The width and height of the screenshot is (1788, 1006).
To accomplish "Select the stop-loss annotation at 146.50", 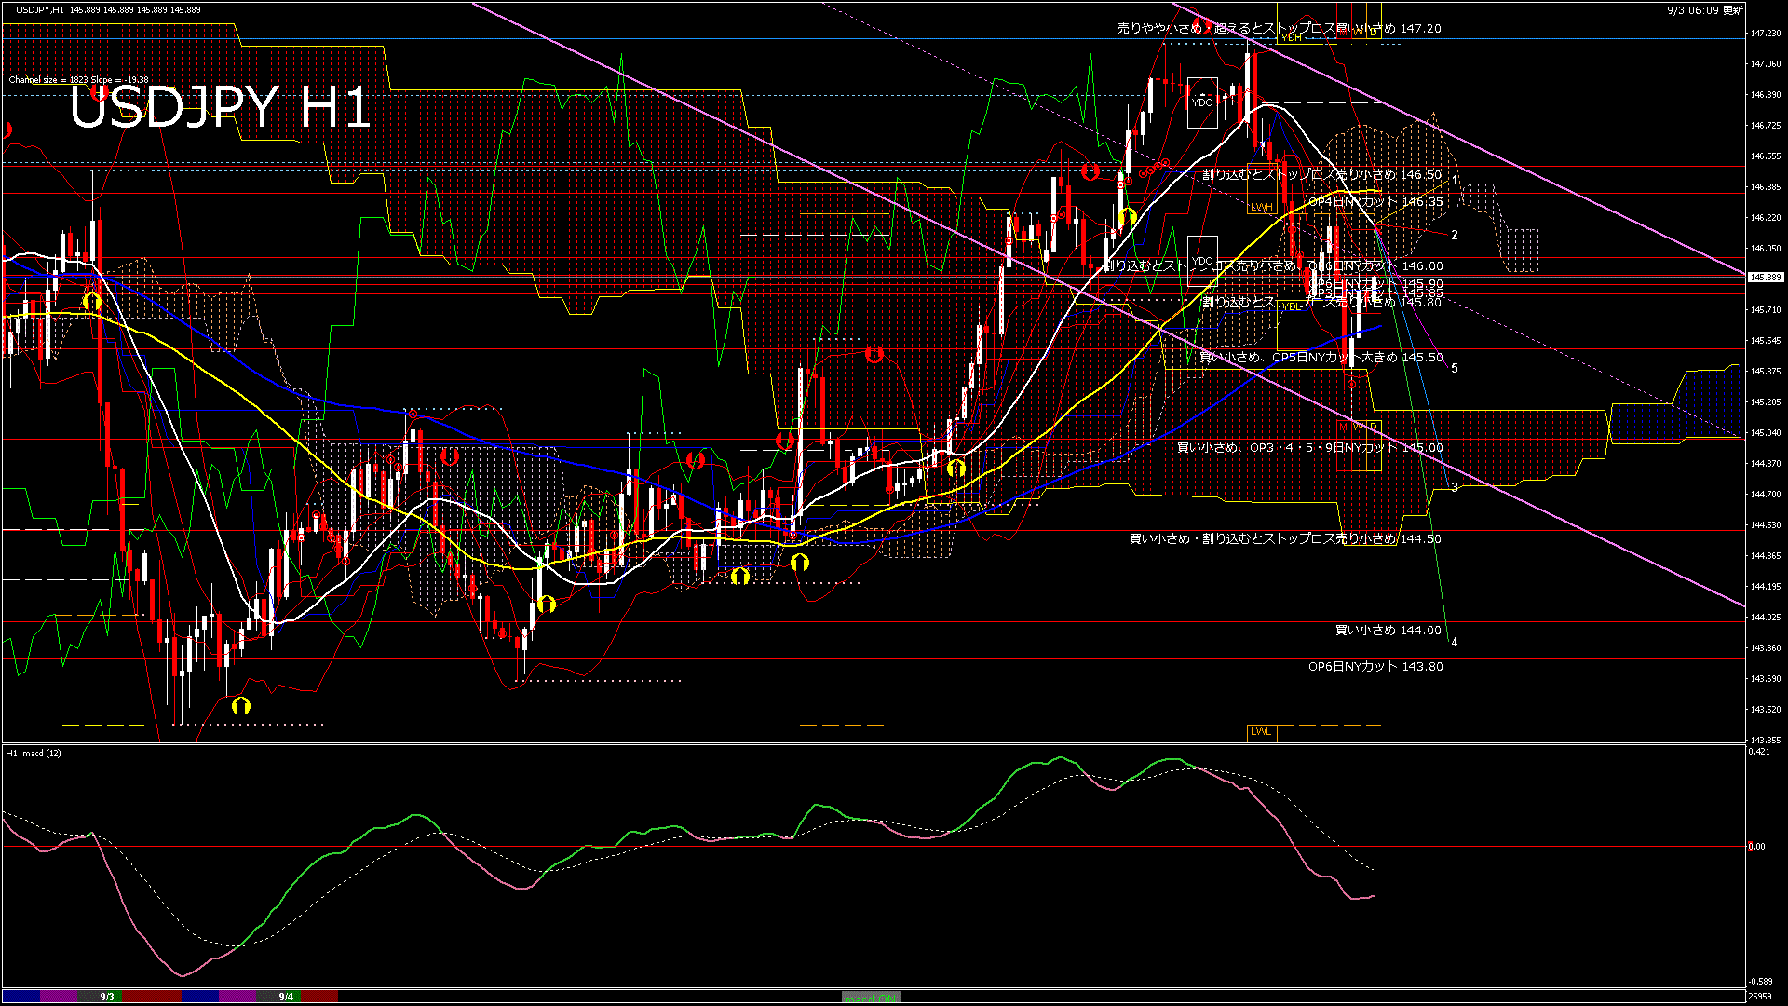I will [1321, 174].
